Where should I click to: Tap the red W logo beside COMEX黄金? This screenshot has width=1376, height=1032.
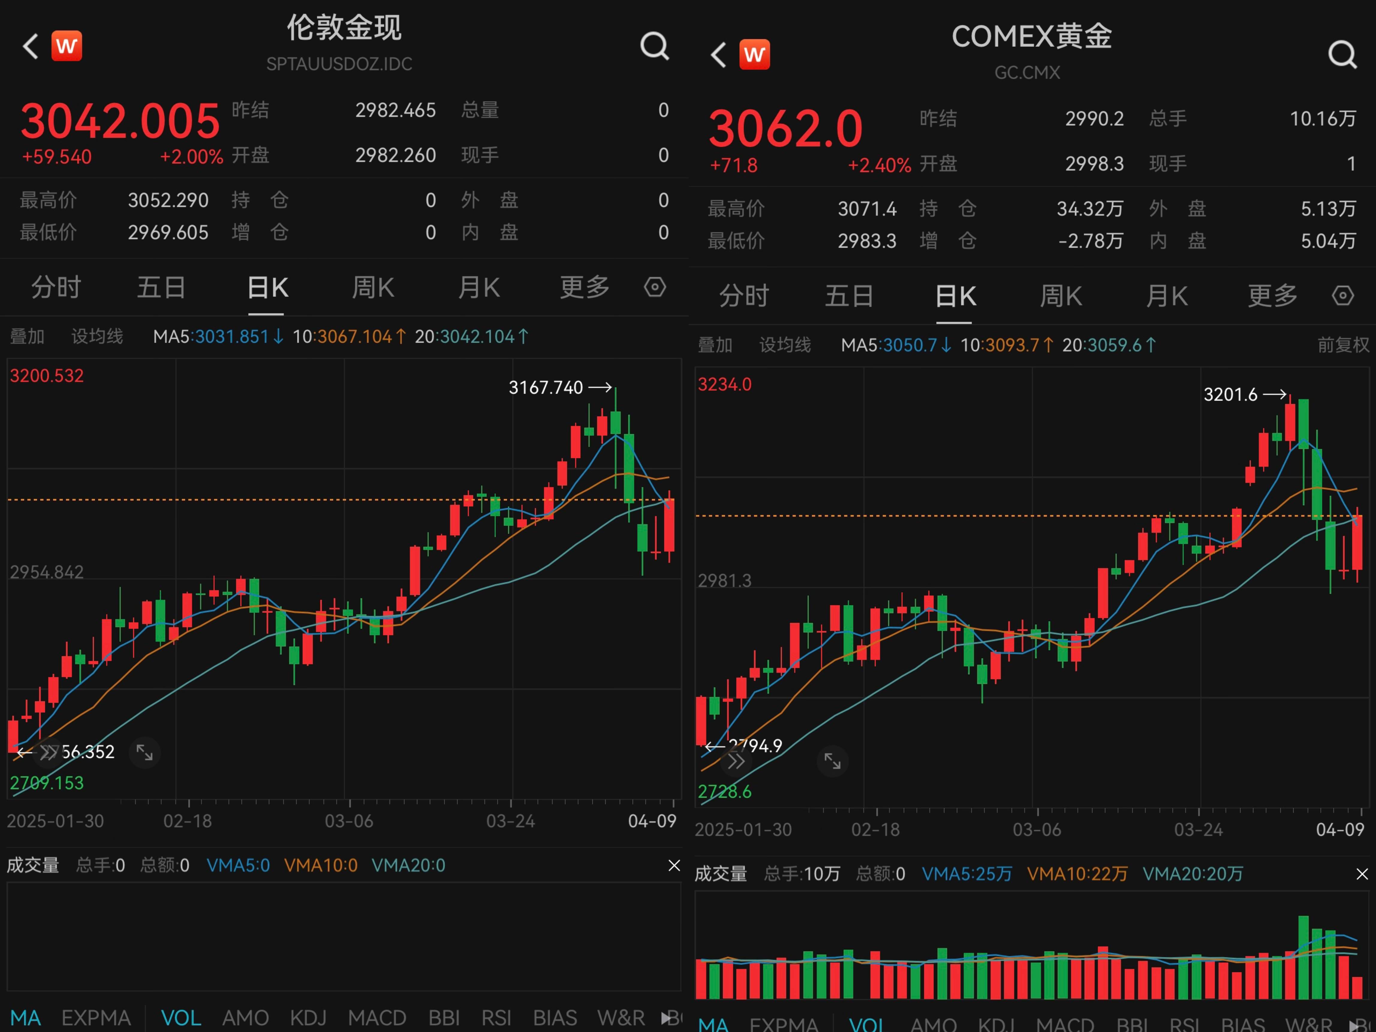click(754, 54)
